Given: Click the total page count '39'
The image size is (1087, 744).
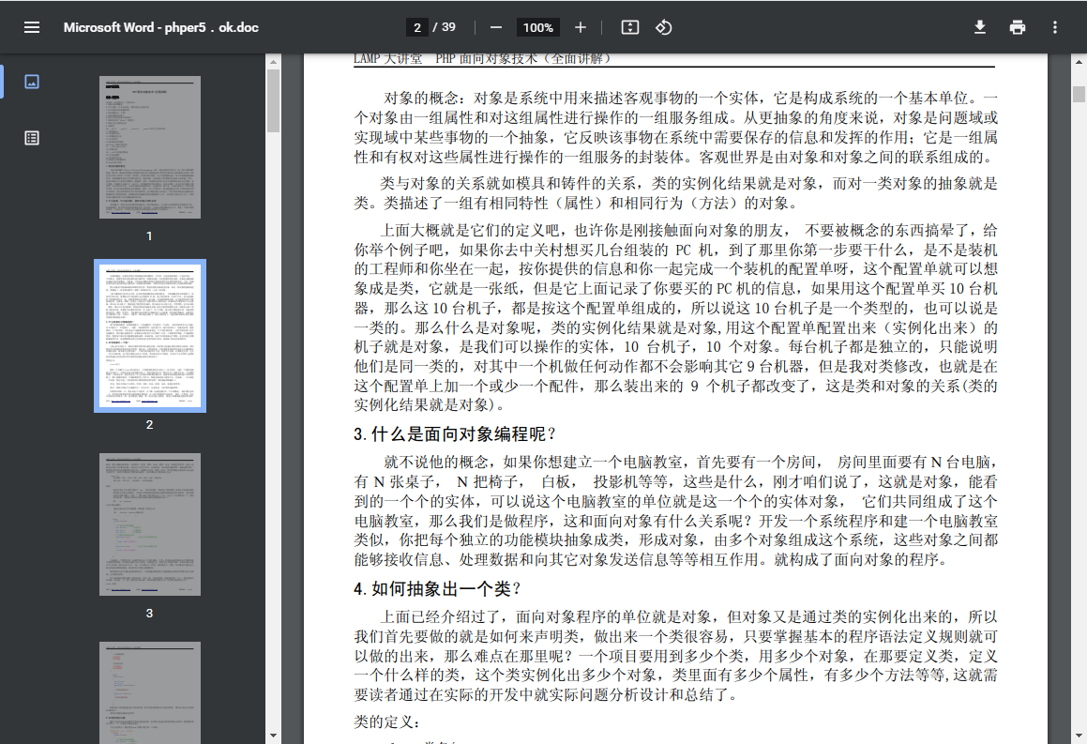Looking at the screenshot, I should click(x=448, y=27).
